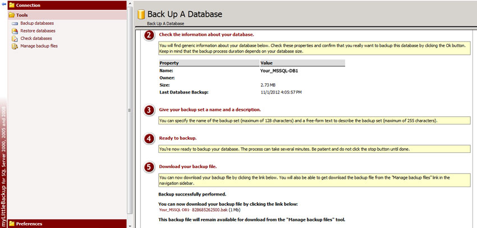Click the 'Ready to backup.' heading

click(178, 138)
